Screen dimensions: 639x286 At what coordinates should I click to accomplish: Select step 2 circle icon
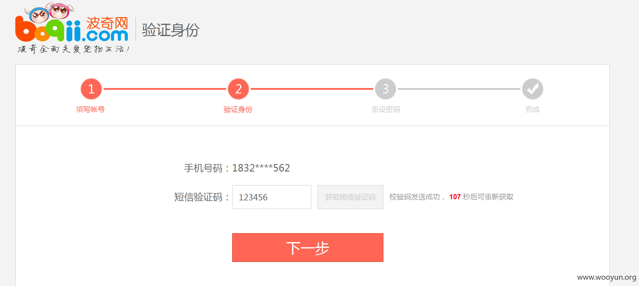tap(238, 89)
